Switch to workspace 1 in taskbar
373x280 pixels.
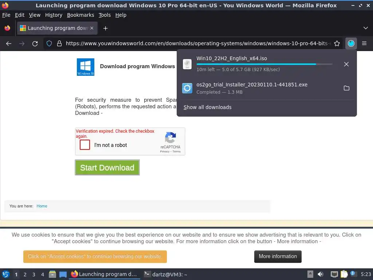click(16, 275)
